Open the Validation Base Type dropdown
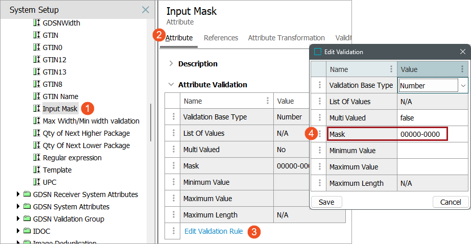This screenshot has width=471, height=244. point(463,86)
